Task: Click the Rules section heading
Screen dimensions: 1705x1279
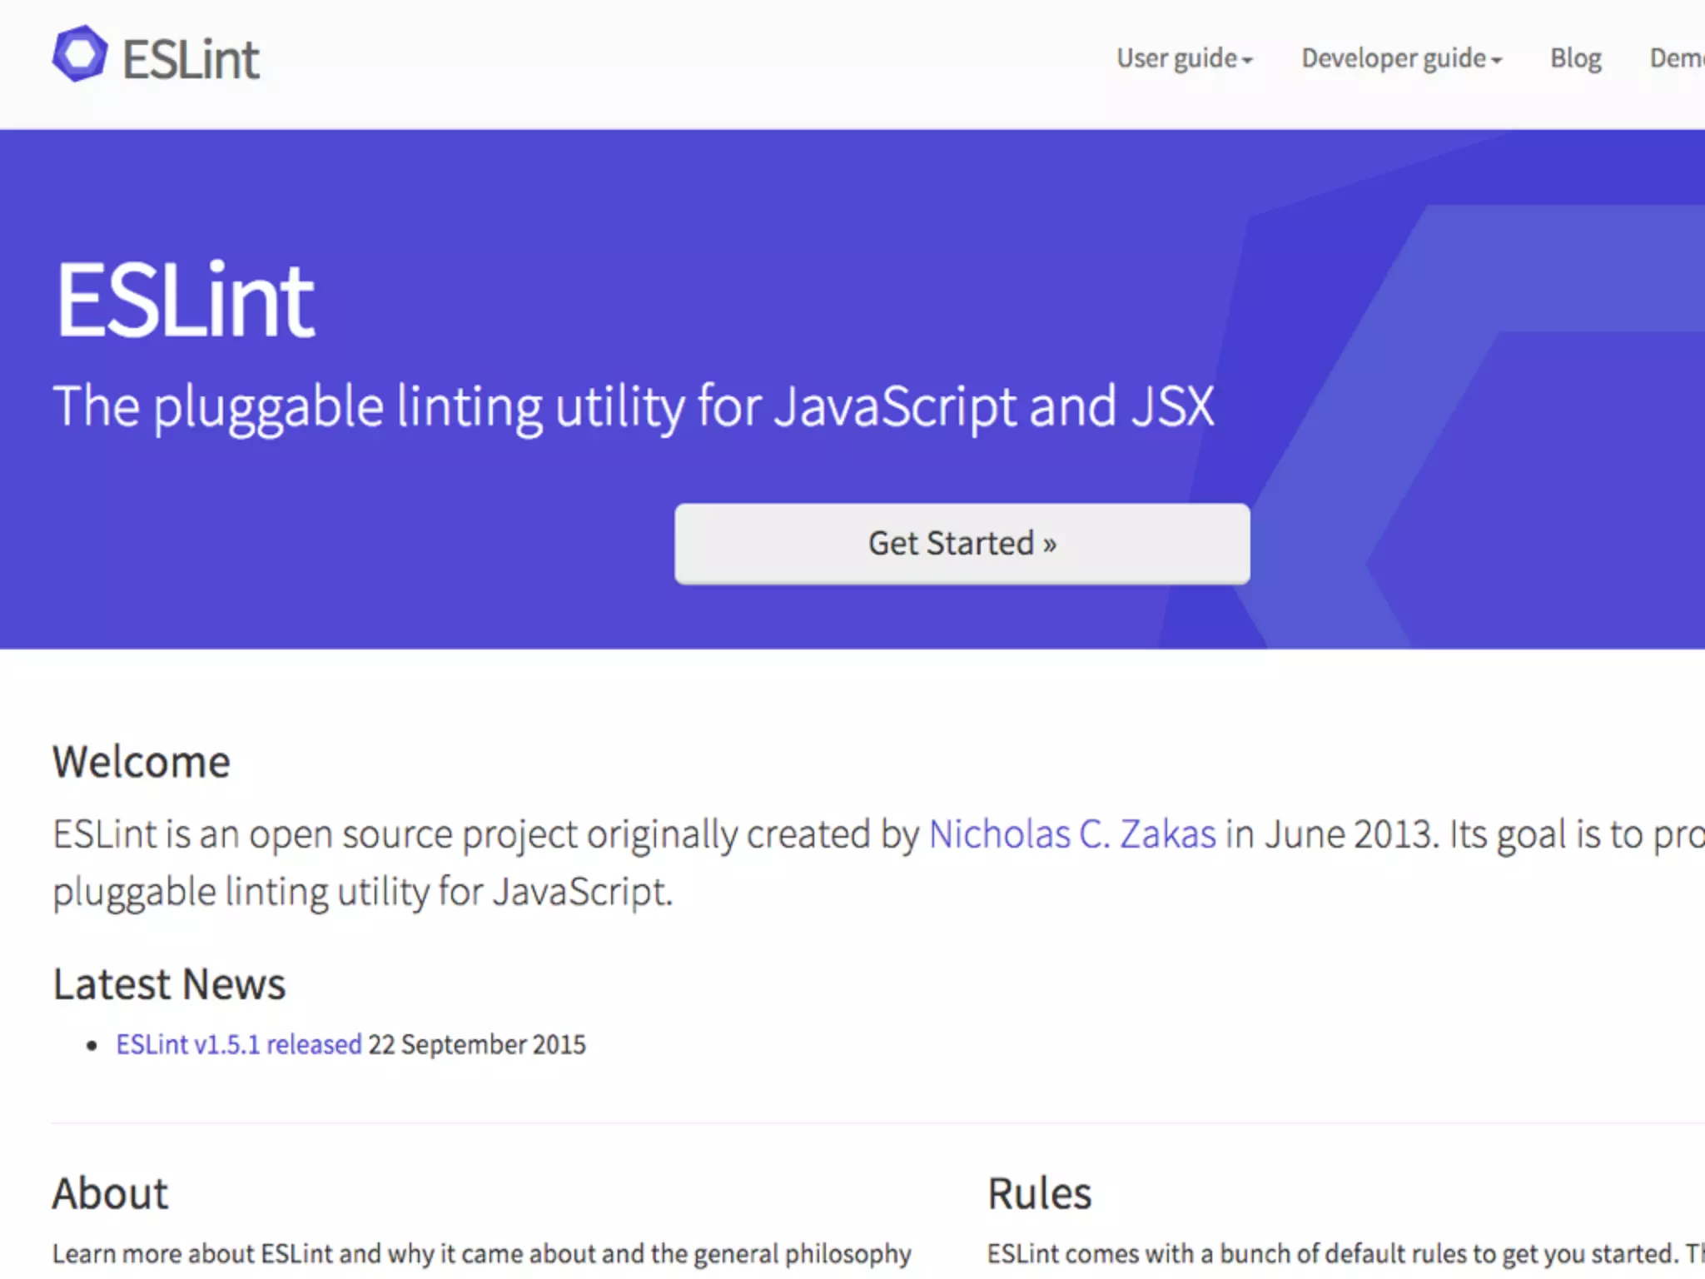Action: 1039,1193
